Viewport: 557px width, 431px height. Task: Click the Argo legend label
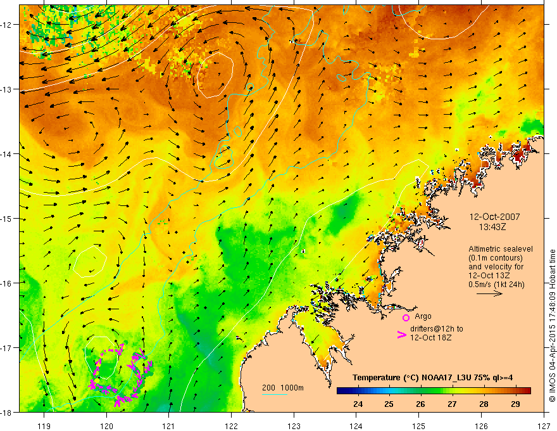(x=423, y=316)
